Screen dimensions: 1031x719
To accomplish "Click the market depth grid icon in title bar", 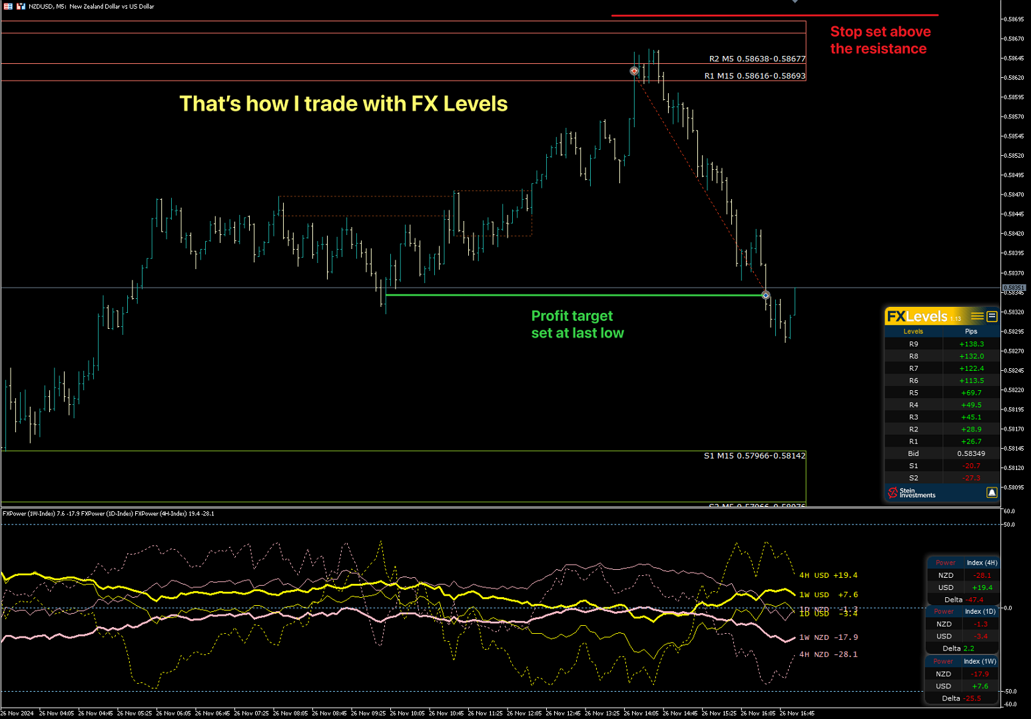I will click(x=8, y=6).
